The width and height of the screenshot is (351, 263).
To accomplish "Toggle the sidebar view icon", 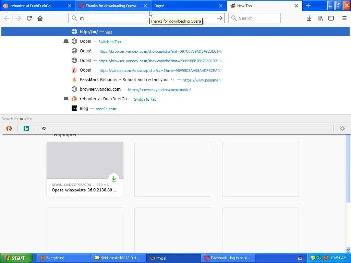I will [331, 18].
